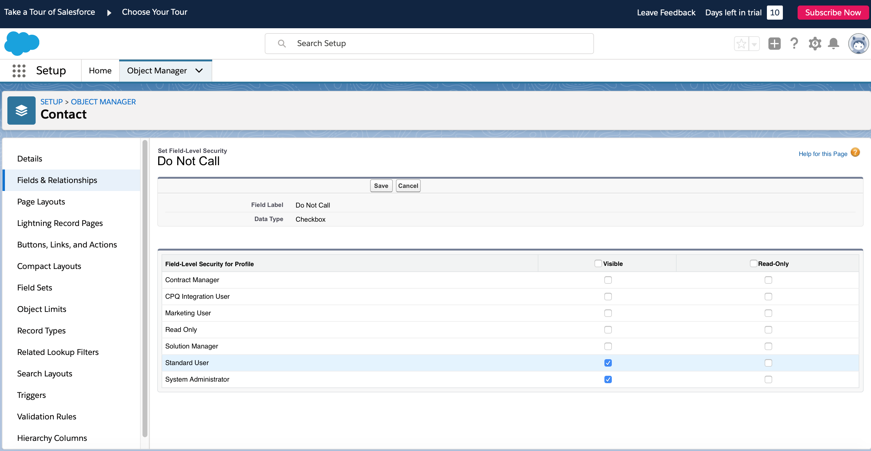Image resolution: width=871 pixels, height=451 pixels.
Task: Click the trial days remaining badge
Action: 774,13
